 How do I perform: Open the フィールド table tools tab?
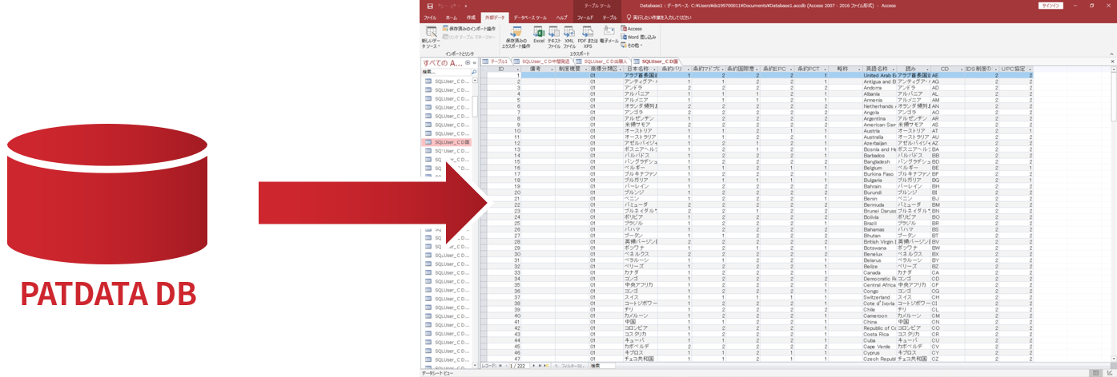point(585,17)
